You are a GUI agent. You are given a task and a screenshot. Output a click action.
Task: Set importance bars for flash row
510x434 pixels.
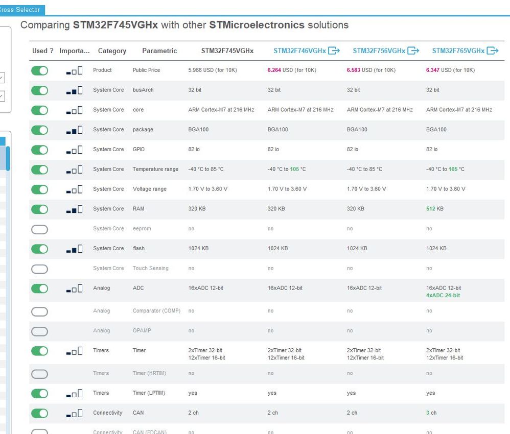[74, 249]
